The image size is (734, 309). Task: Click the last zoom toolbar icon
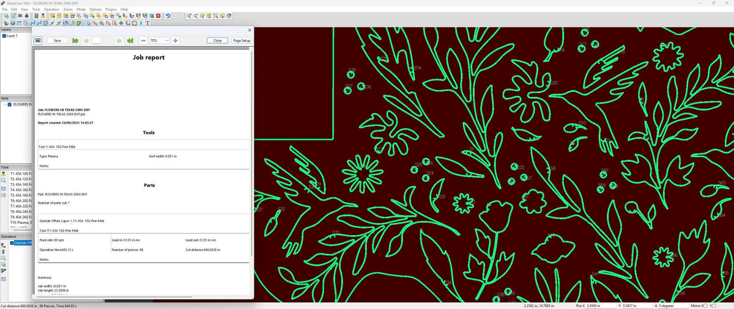tap(229, 16)
